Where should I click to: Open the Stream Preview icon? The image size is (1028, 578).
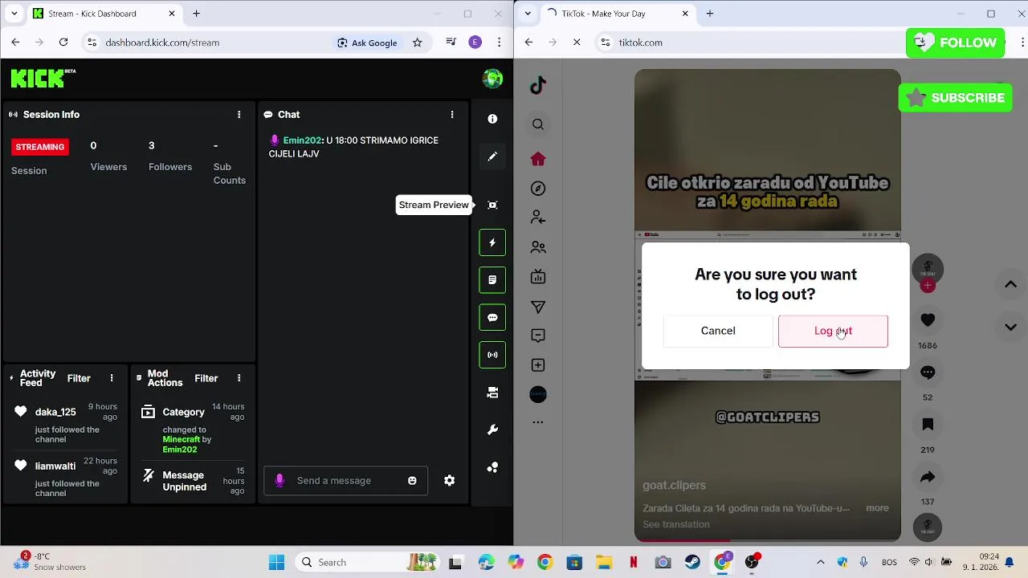click(492, 205)
